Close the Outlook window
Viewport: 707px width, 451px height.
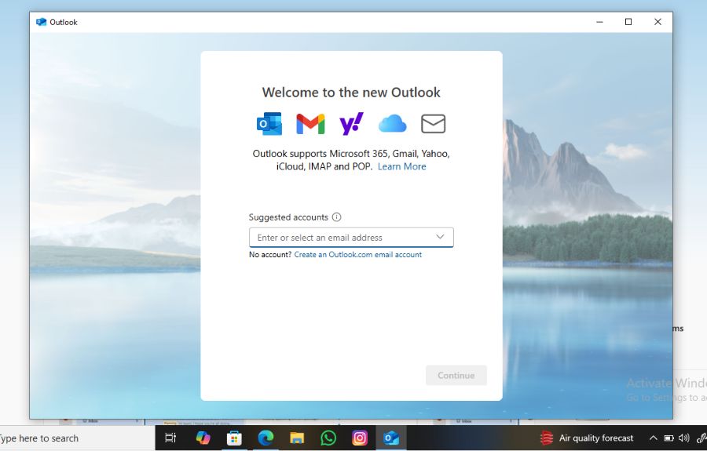click(658, 22)
